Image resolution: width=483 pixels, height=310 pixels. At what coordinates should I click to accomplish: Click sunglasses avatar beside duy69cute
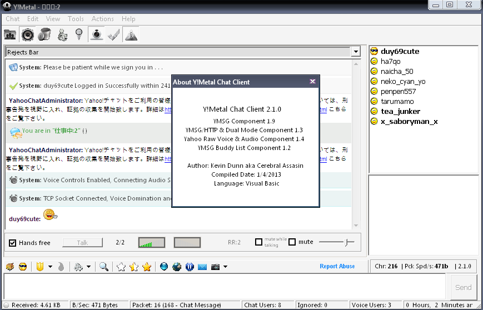[x=374, y=52]
